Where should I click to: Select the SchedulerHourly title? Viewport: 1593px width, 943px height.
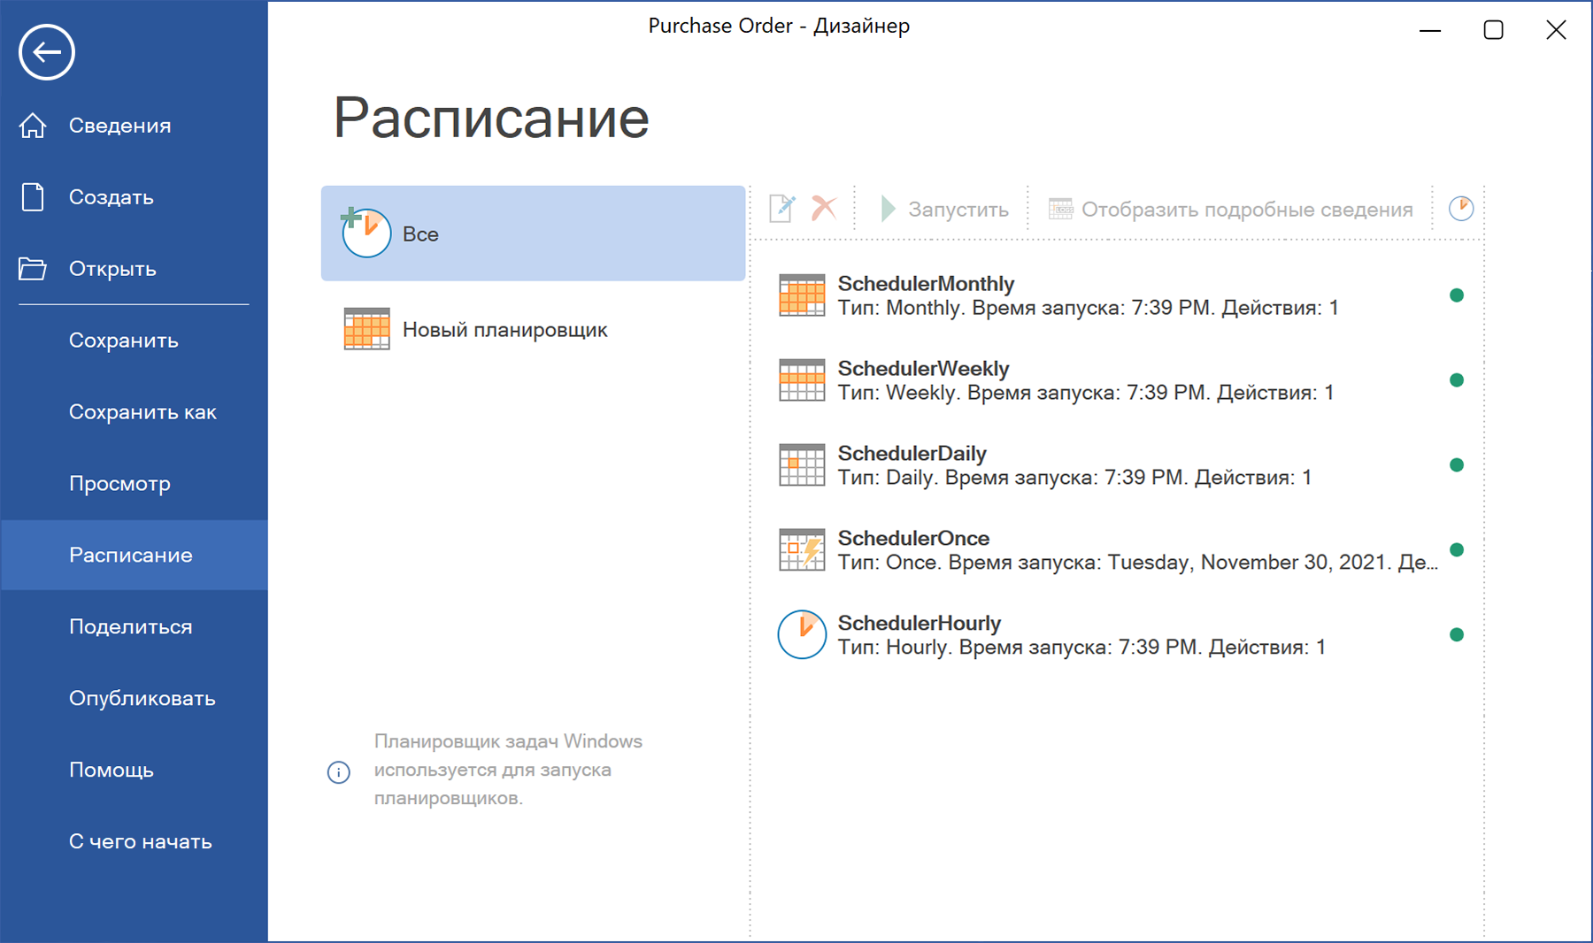[x=920, y=624]
